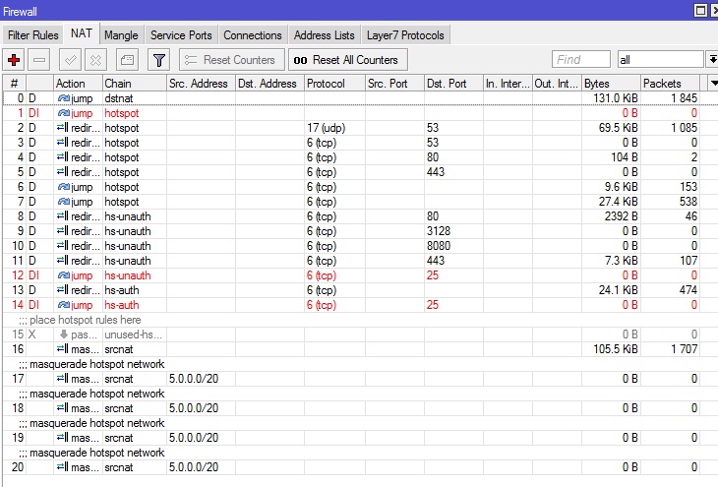
Task: Select redirect icon in row 2 udp
Action: click(x=63, y=128)
